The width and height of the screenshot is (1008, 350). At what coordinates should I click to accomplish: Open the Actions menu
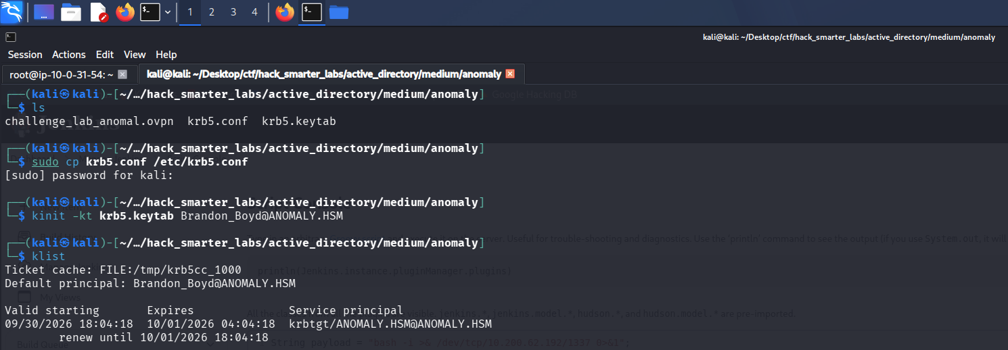[69, 55]
